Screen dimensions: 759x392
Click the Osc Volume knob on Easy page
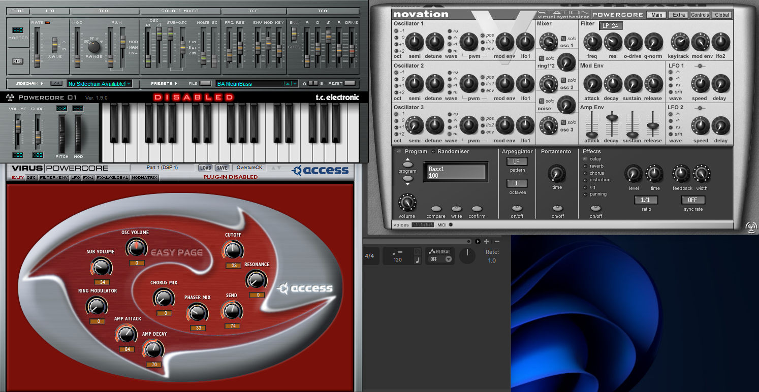point(136,247)
